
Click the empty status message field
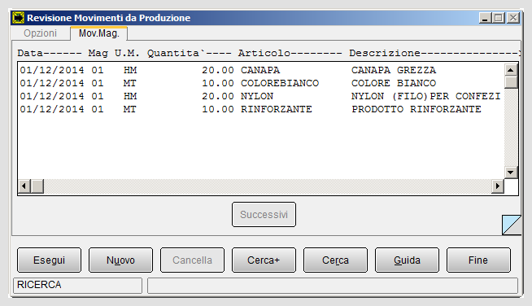tap(333, 286)
